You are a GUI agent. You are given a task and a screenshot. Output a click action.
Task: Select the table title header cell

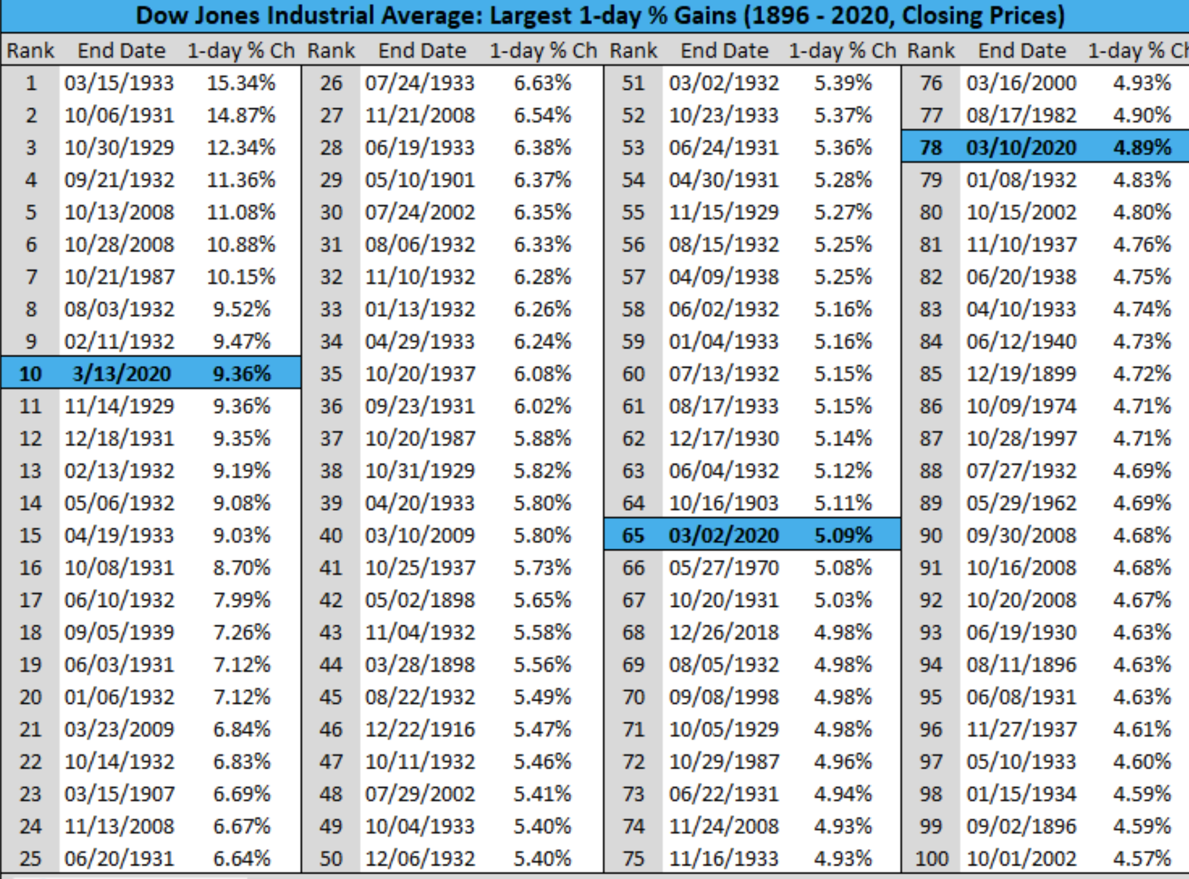(x=594, y=15)
